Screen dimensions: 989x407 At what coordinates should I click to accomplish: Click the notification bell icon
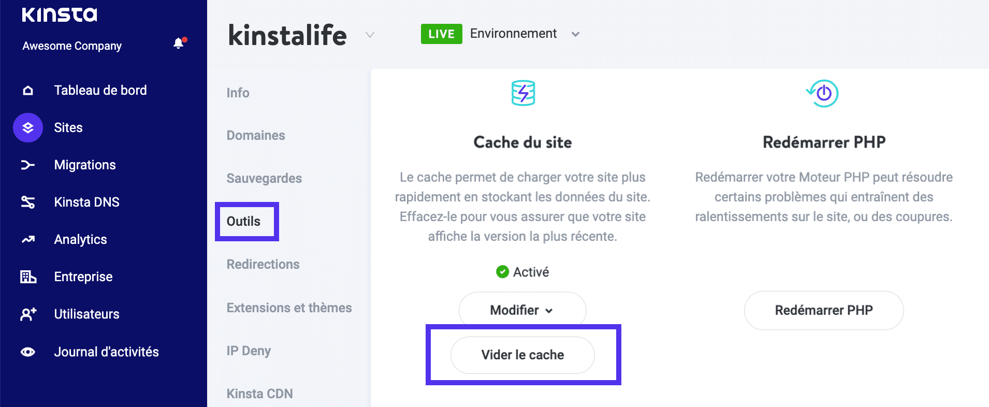click(179, 43)
